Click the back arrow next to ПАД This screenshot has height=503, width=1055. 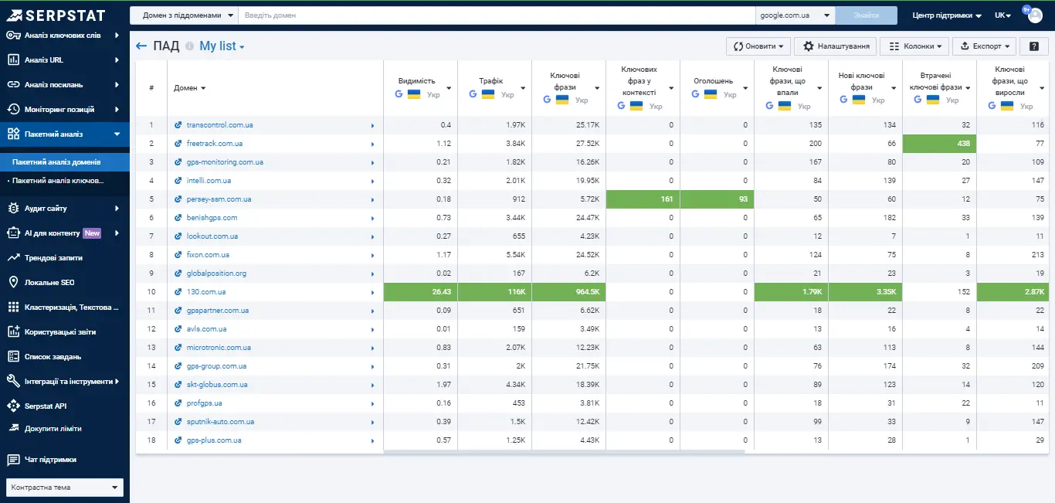click(141, 46)
